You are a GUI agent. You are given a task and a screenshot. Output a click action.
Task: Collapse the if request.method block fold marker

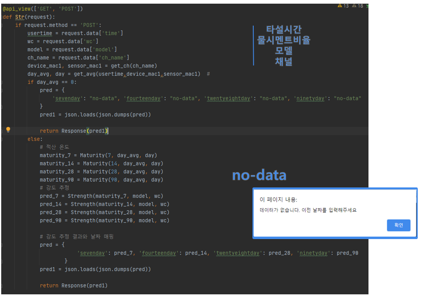tap(2, 25)
